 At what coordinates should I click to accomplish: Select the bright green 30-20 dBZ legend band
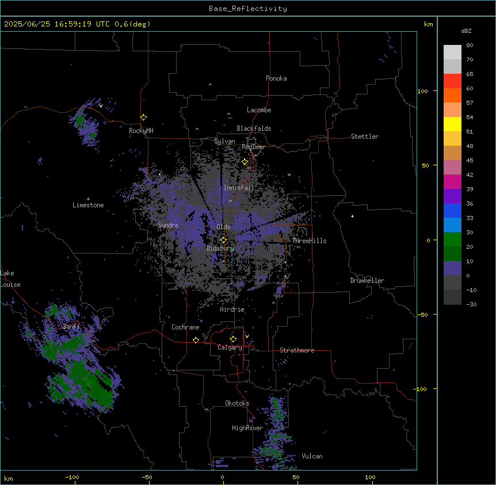tap(452, 240)
